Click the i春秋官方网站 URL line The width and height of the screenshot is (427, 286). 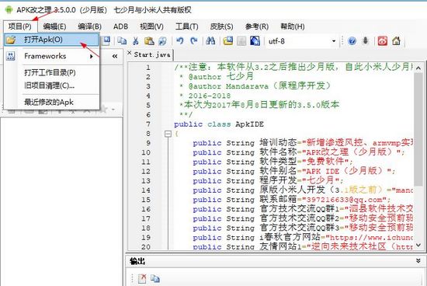(303, 238)
